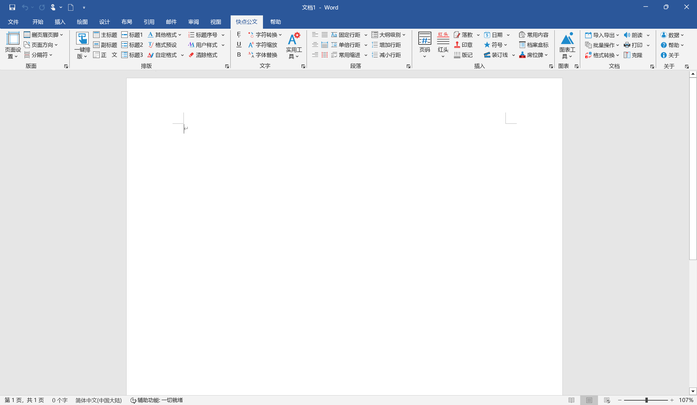Toggle bold B button in 文字 group
697x405 pixels.
click(x=239, y=55)
